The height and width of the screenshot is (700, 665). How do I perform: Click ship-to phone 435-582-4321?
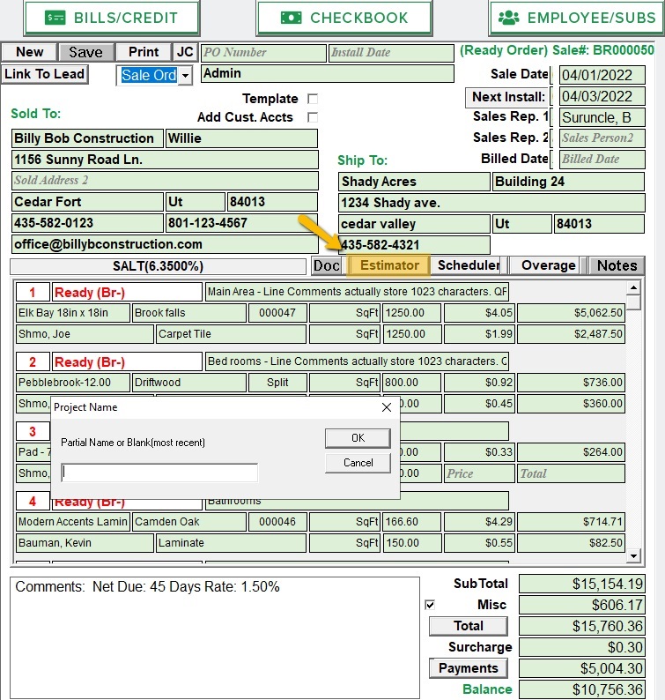click(414, 245)
